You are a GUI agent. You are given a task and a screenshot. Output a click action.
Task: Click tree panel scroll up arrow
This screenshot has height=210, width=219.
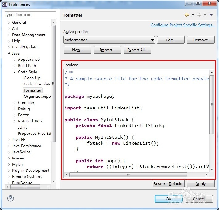53,22
